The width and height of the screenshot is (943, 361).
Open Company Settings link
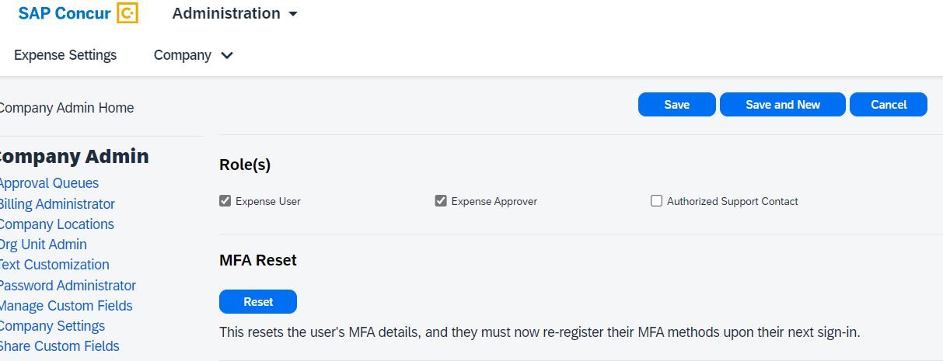point(52,326)
